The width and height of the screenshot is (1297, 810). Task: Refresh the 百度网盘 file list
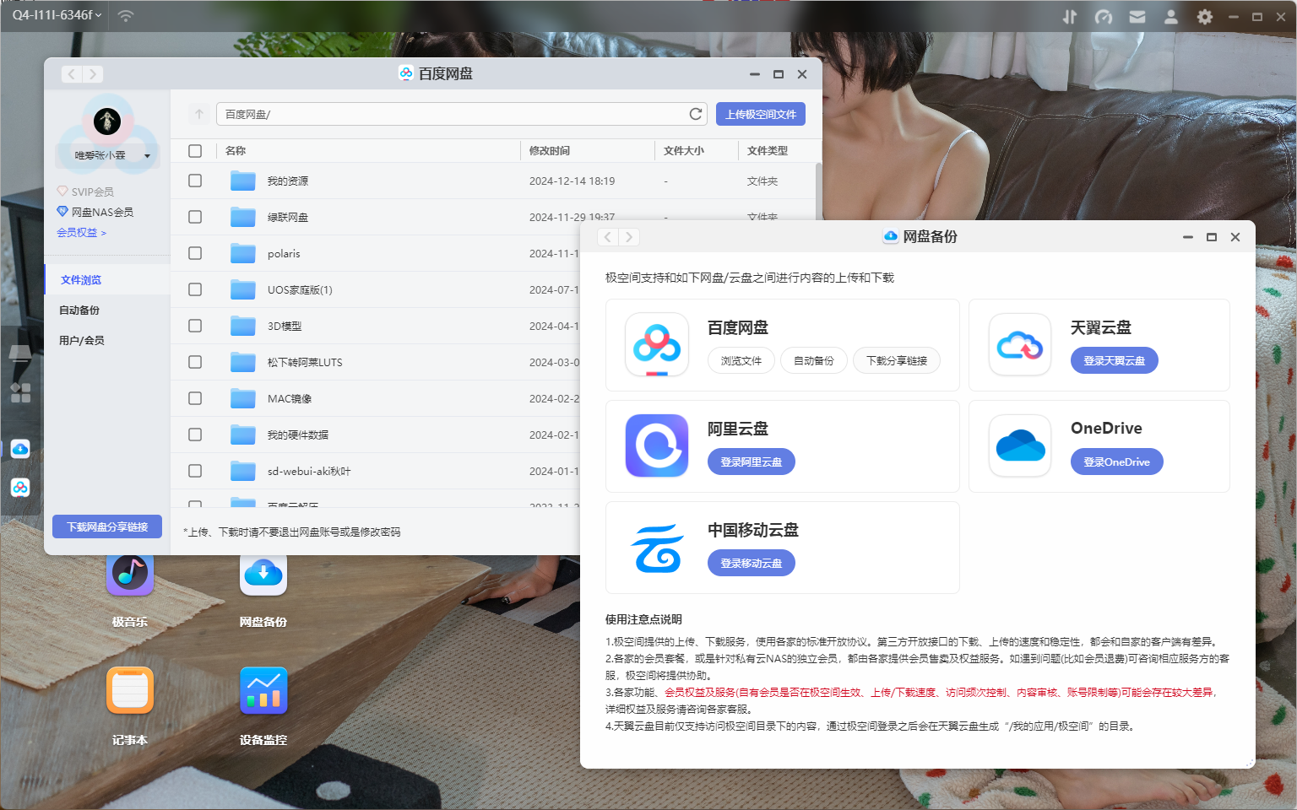coord(696,114)
